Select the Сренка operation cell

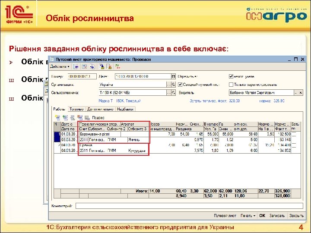(100, 145)
